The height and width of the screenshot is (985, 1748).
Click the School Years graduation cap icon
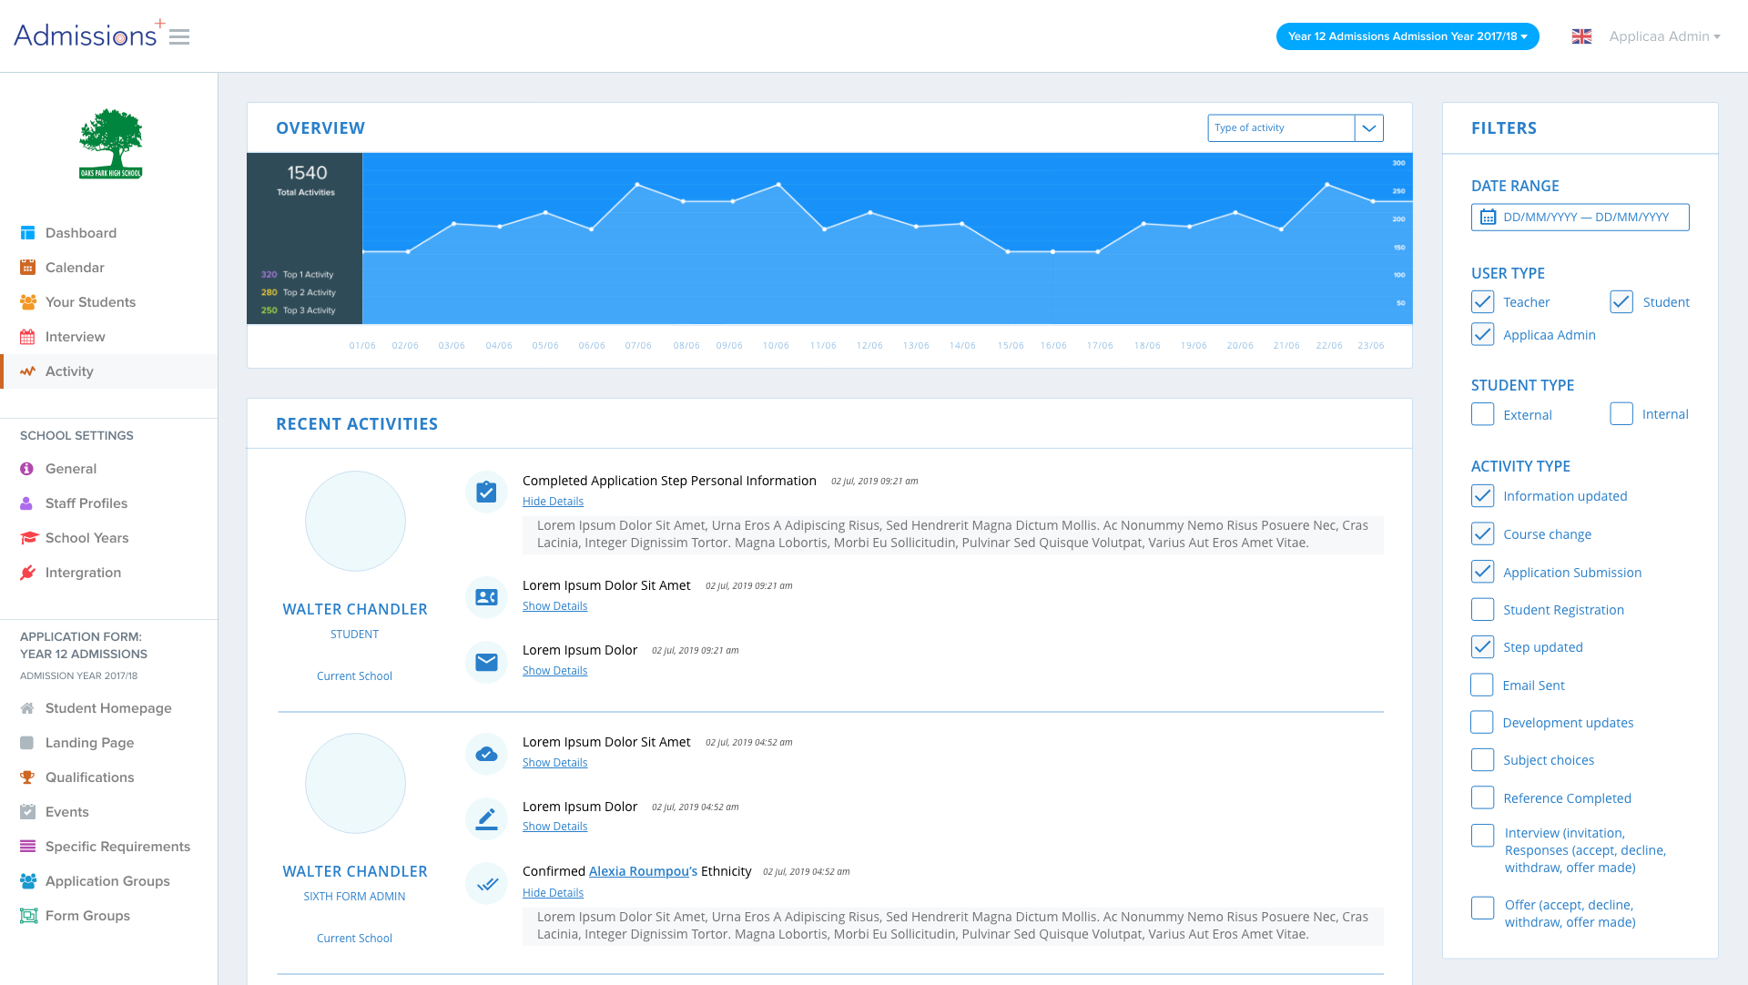click(x=29, y=538)
